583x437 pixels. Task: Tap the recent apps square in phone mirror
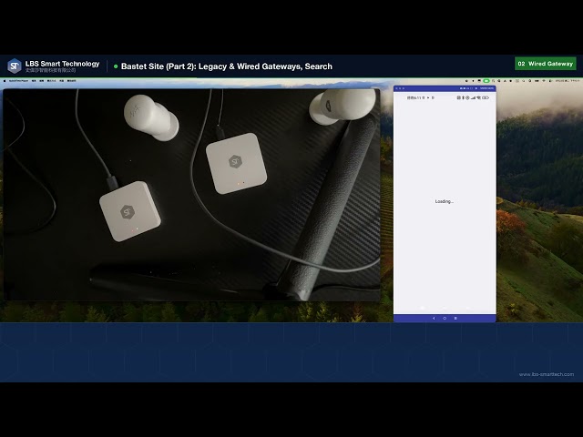coord(455,318)
